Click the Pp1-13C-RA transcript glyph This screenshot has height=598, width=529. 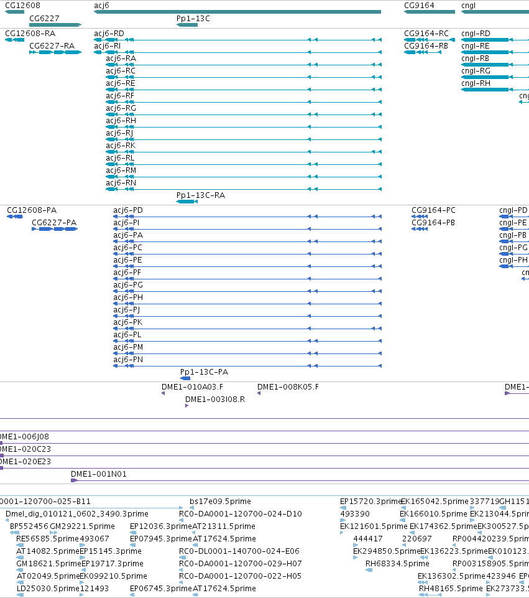(x=187, y=202)
